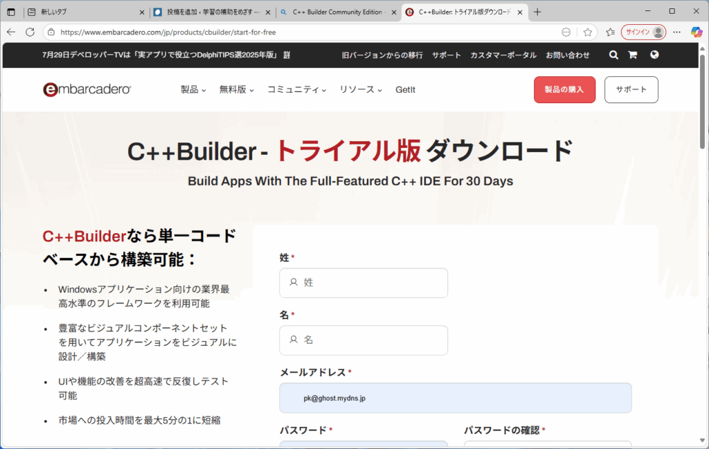Switch to the 投稿を追加 tab

coord(213,12)
